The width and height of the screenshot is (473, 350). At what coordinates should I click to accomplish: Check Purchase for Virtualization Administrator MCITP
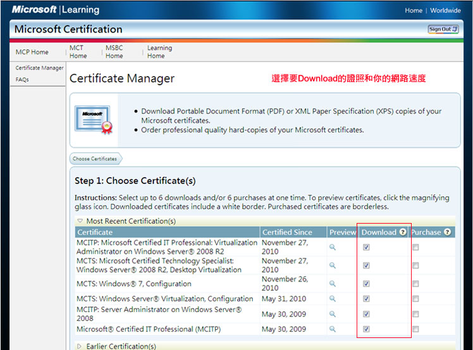[x=415, y=247]
